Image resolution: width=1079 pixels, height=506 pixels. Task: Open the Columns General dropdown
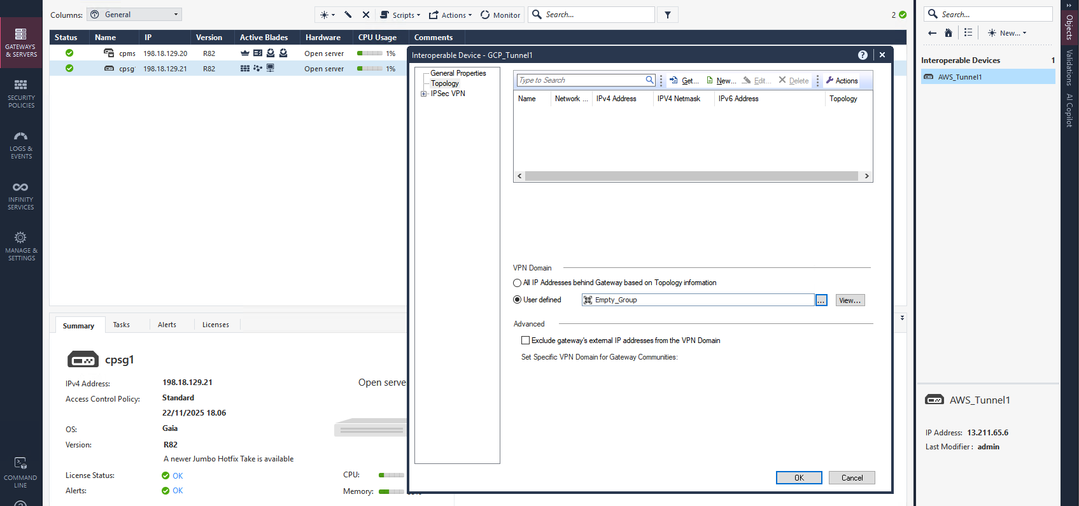[134, 15]
